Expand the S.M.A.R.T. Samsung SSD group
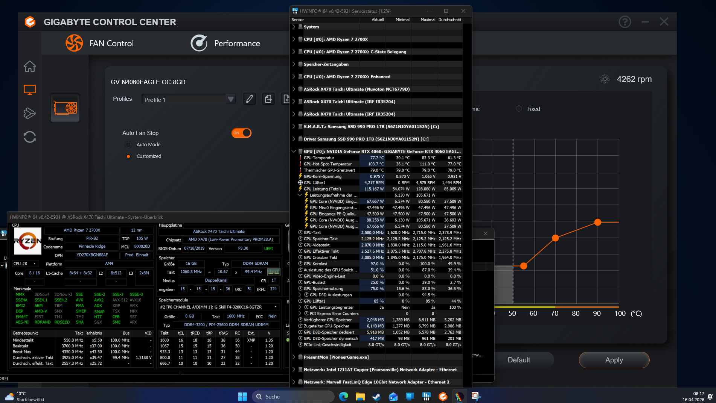 tap(294, 127)
